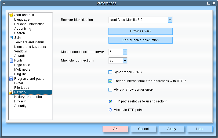Expand the Max connections to a server dropdown
The height and width of the screenshot is (138, 218).
point(125,52)
